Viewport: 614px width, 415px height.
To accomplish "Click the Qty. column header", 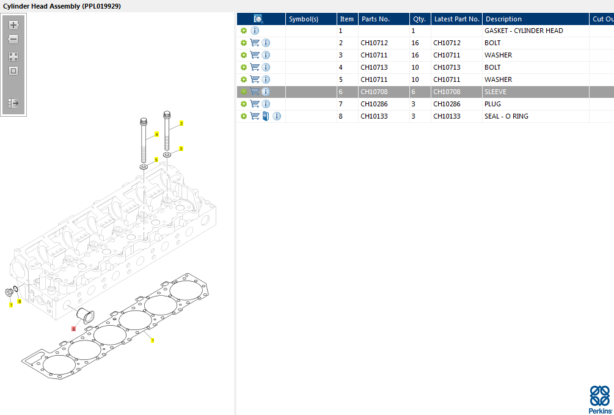I will 419,19.
